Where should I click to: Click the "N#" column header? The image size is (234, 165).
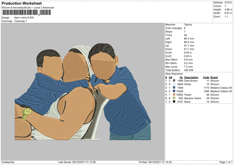point(170,77)
